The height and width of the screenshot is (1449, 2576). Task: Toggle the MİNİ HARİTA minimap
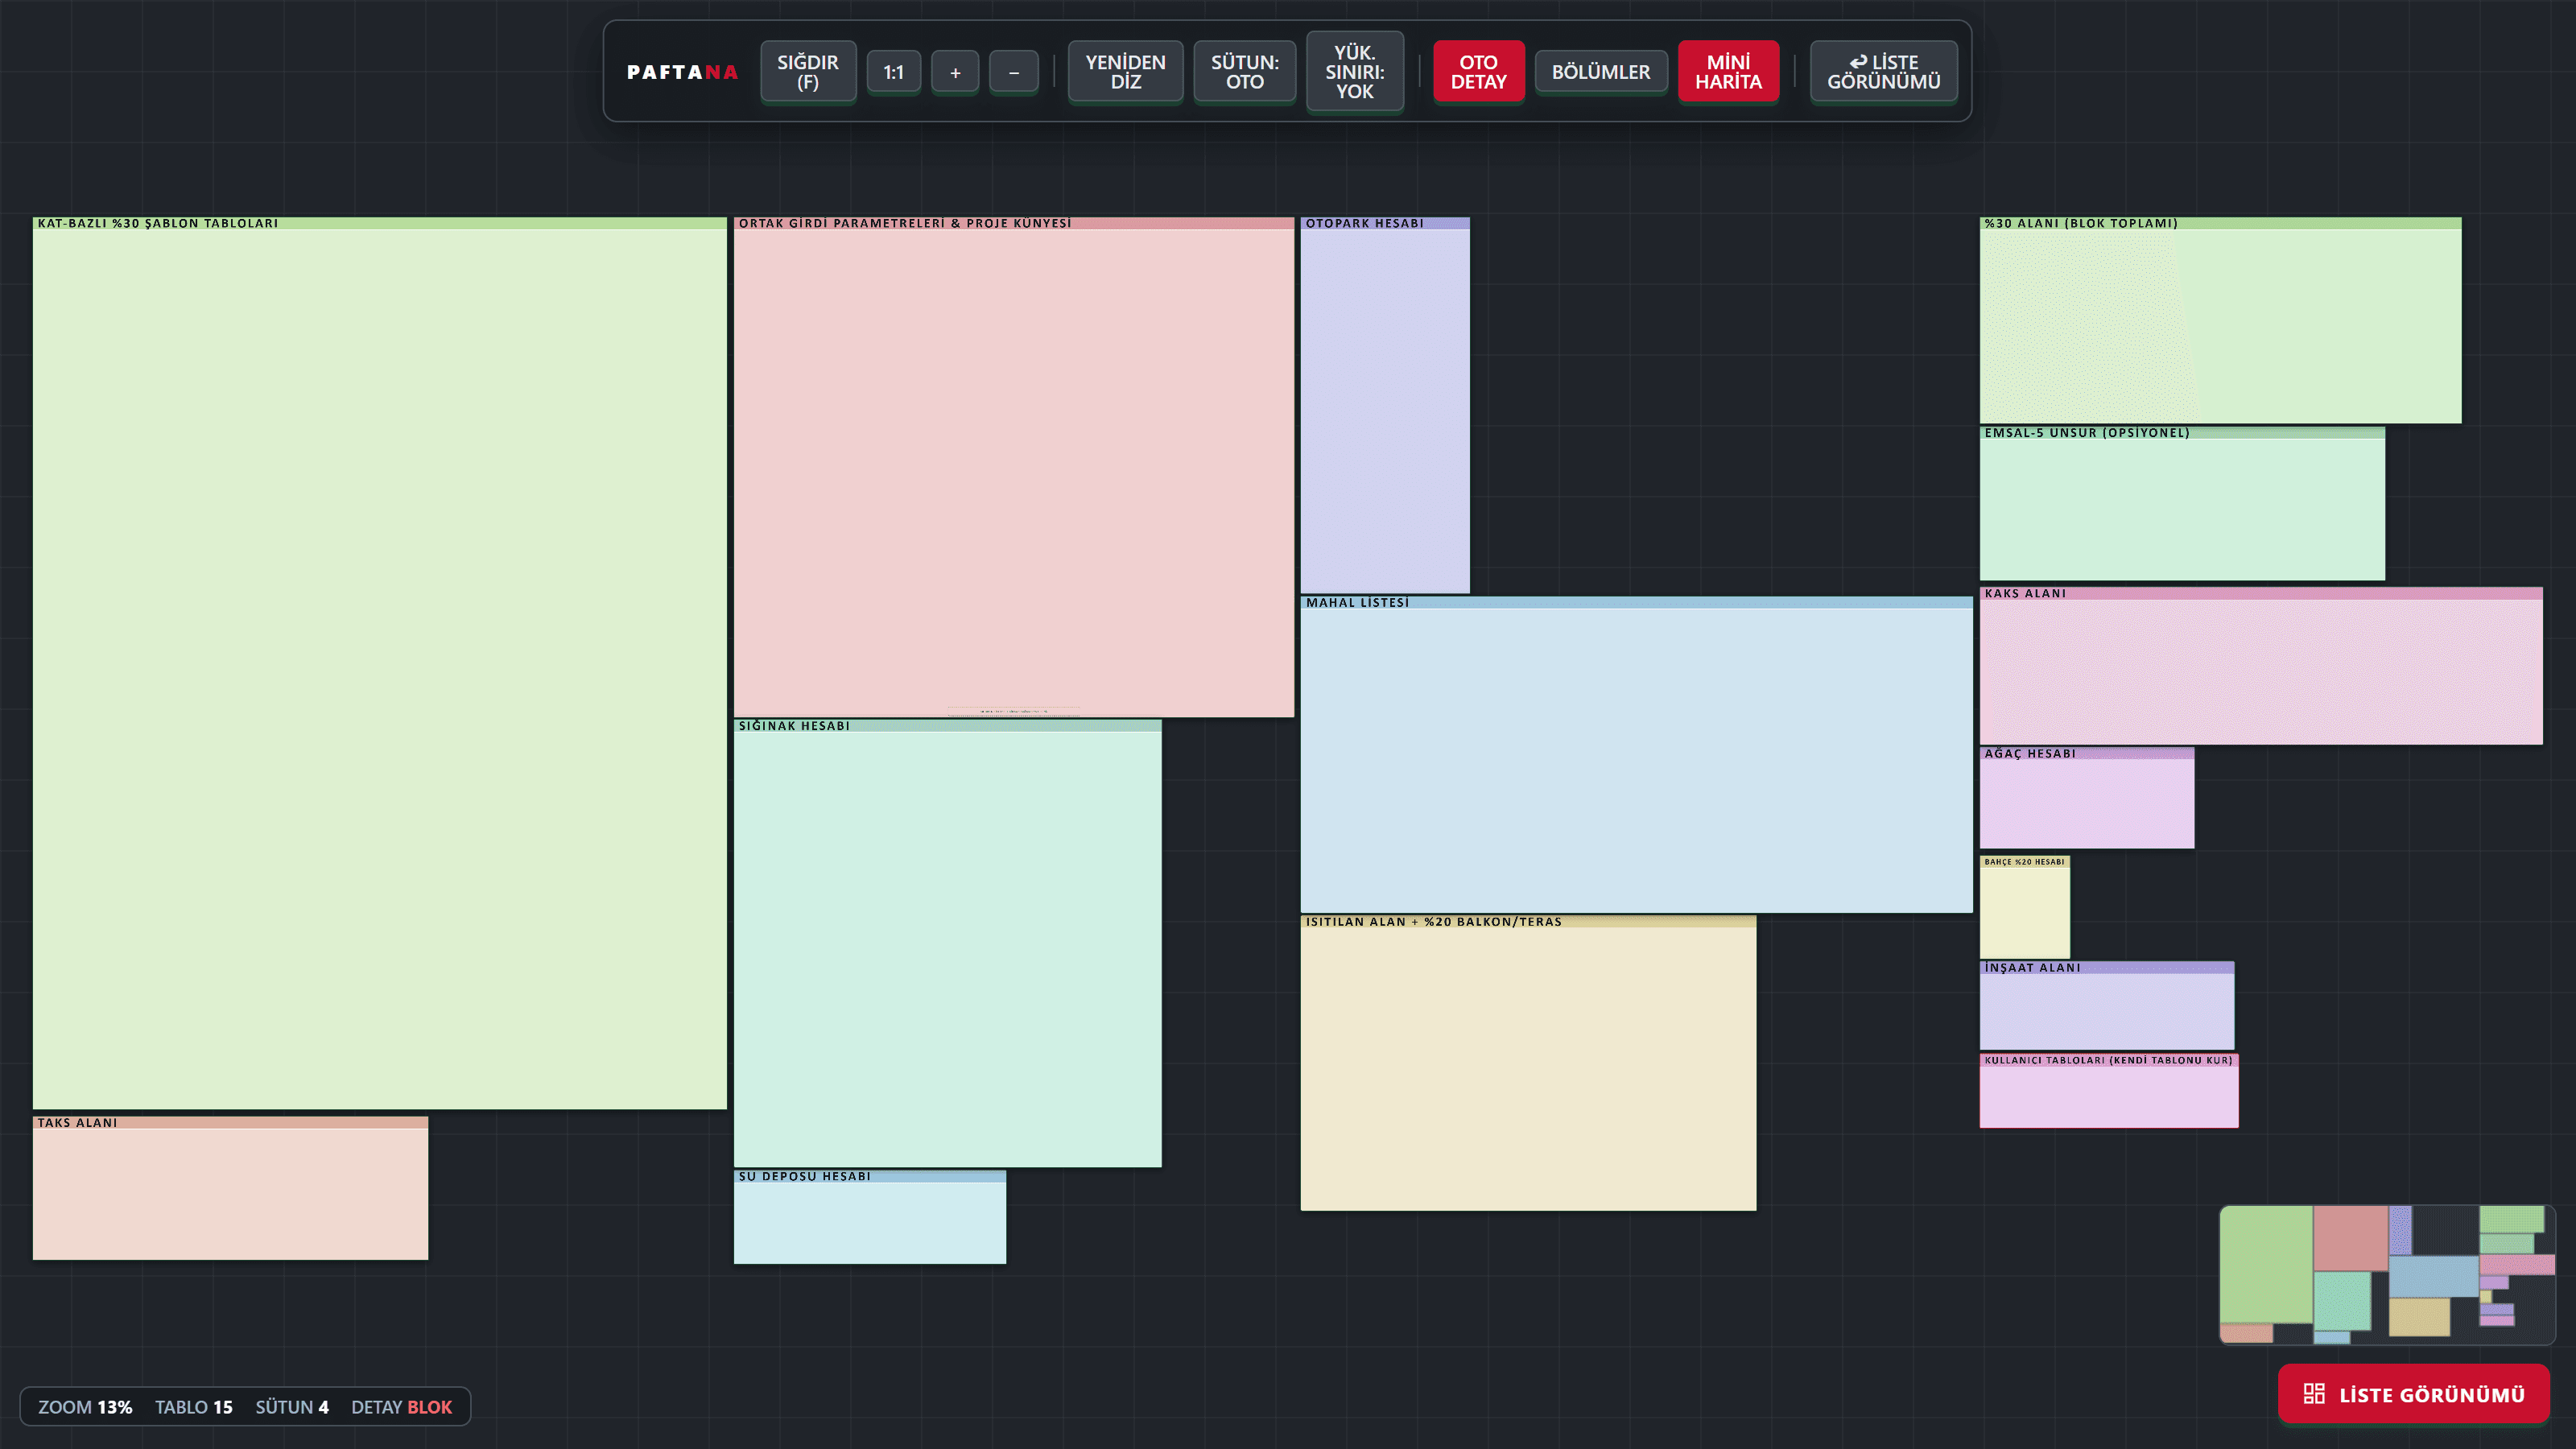(1729, 72)
